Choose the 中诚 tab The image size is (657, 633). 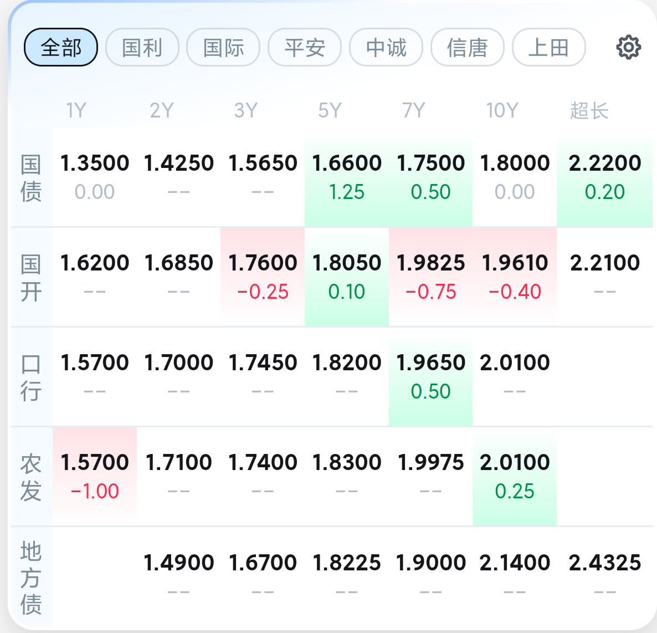(386, 48)
